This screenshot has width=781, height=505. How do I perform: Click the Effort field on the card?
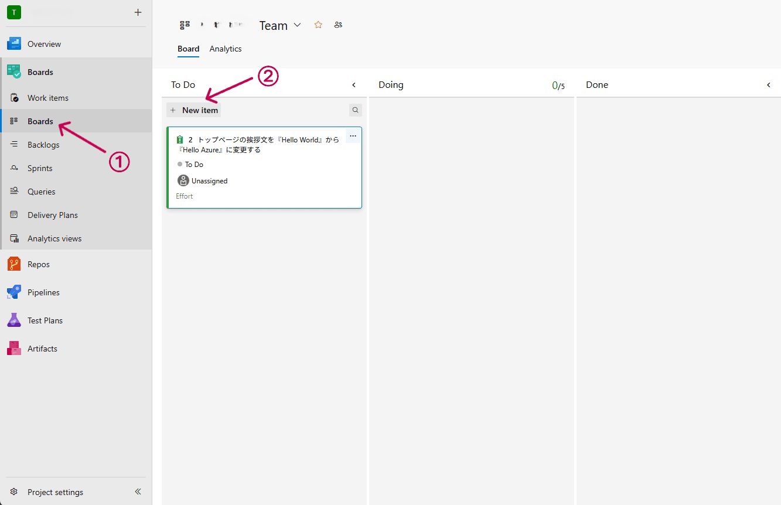click(x=185, y=196)
